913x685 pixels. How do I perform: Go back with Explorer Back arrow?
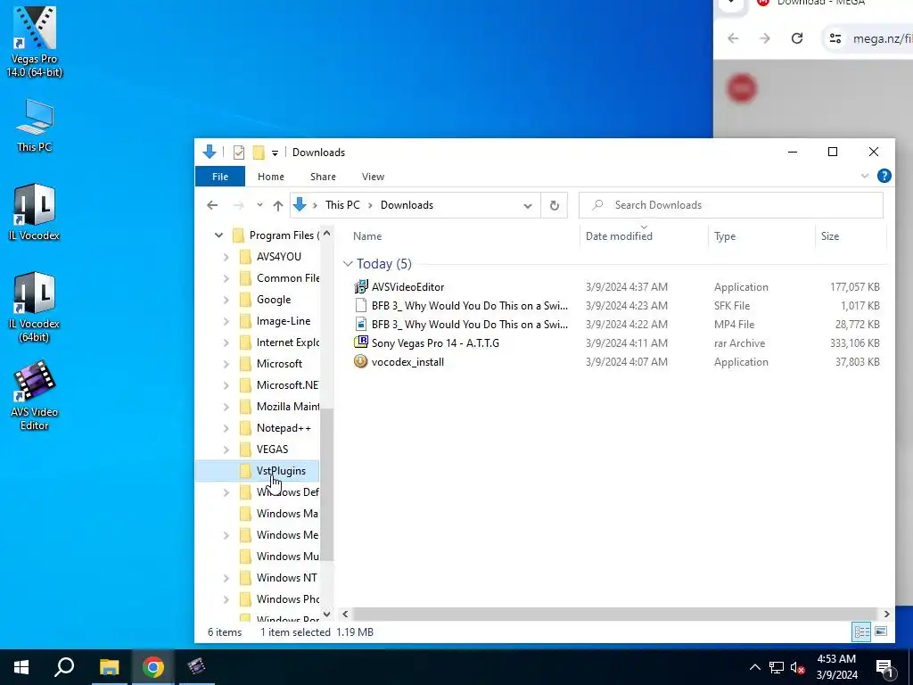[x=212, y=205]
